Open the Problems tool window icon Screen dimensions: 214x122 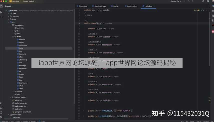click(x=1, y=113)
